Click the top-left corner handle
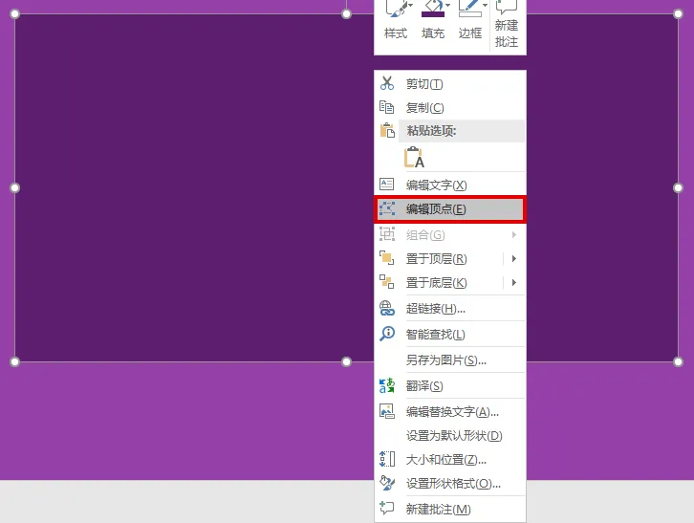694x523 pixels. (14, 13)
